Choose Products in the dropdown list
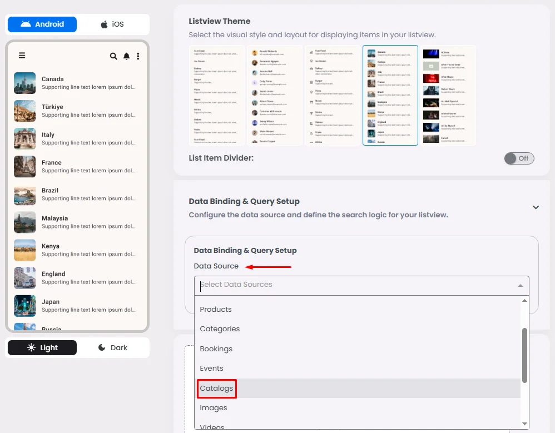 coord(216,310)
